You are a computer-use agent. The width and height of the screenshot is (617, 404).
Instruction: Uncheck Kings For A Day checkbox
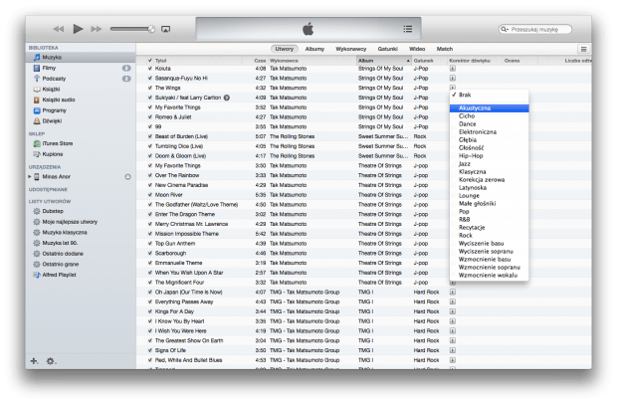[x=150, y=311]
